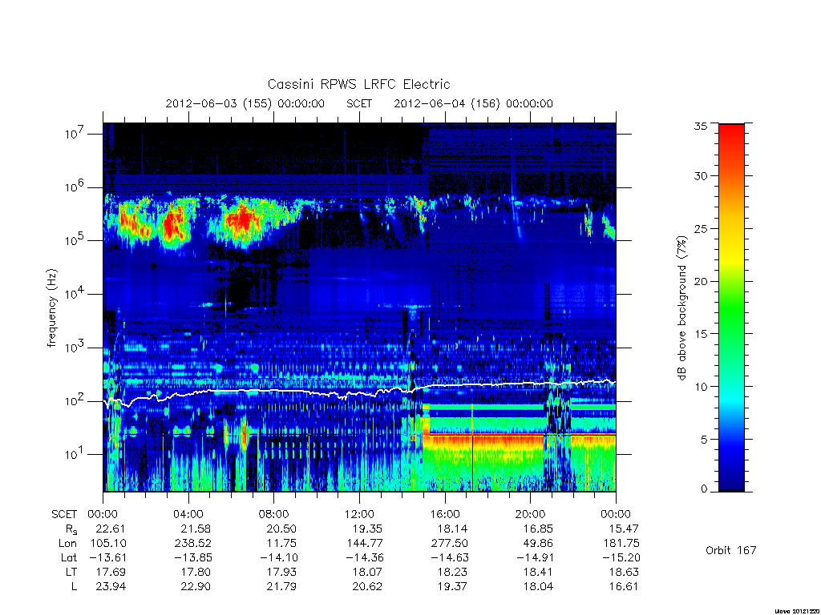821x615 pixels.
Task: Click the Lat value '-14.10'
Action: 278,557
